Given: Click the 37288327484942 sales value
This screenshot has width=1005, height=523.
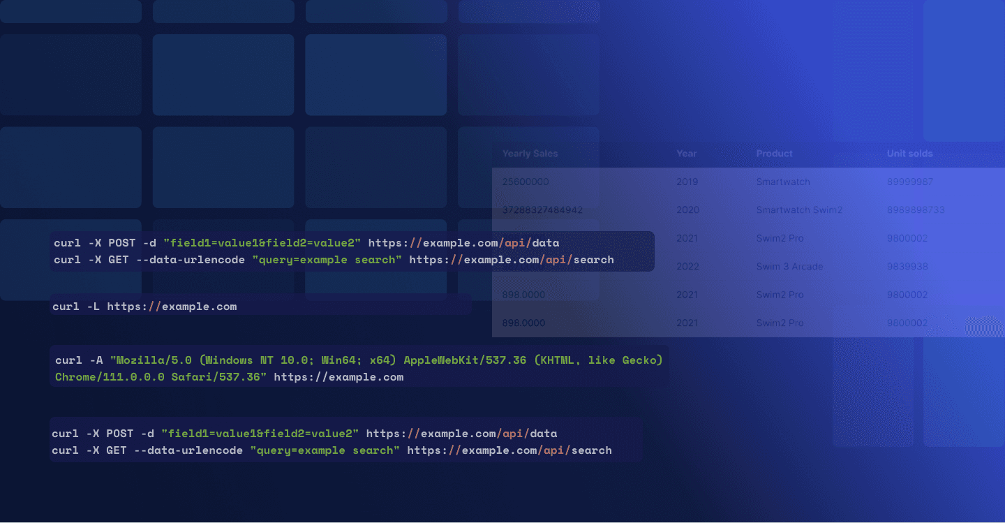Looking at the screenshot, I should 542,210.
